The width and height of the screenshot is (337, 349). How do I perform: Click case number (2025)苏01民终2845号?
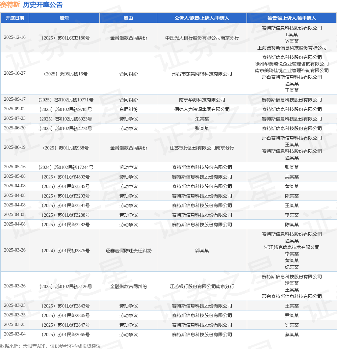pyautogui.click(x=66, y=315)
